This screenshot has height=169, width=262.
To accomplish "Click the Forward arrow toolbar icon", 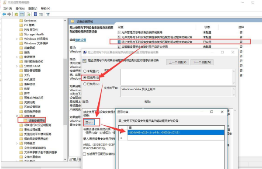I will click(x=9, y=14).
